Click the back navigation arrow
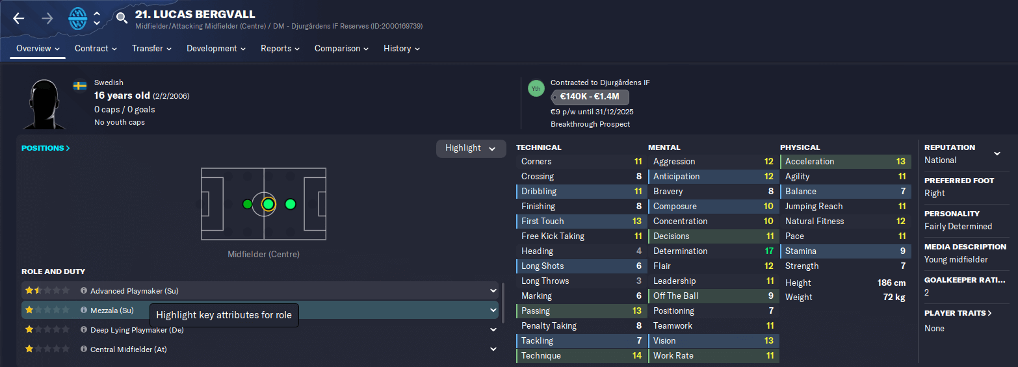1018x367 pixels. coord(18,18)
